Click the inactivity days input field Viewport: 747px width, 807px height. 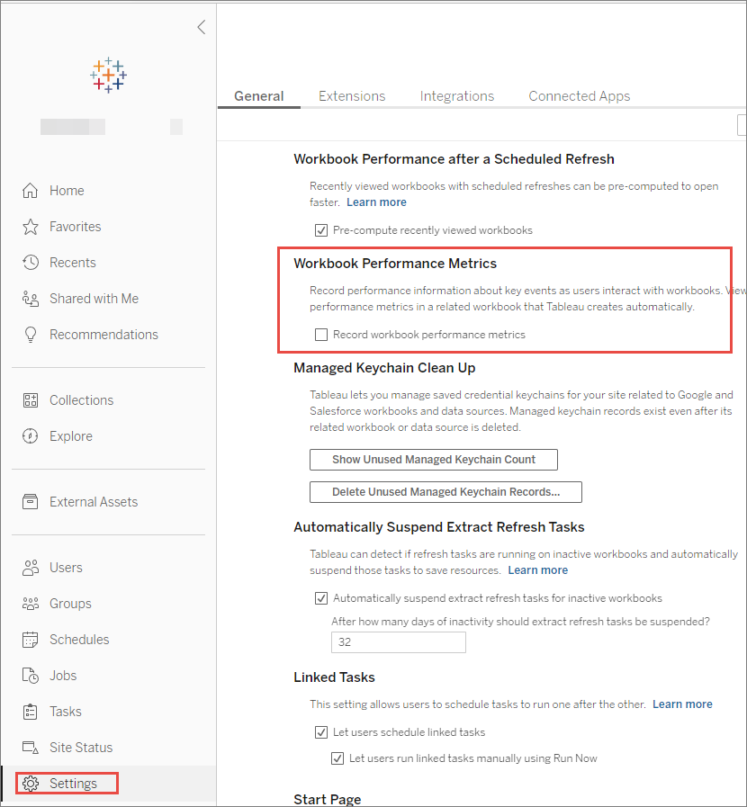(x=399, y=642)
